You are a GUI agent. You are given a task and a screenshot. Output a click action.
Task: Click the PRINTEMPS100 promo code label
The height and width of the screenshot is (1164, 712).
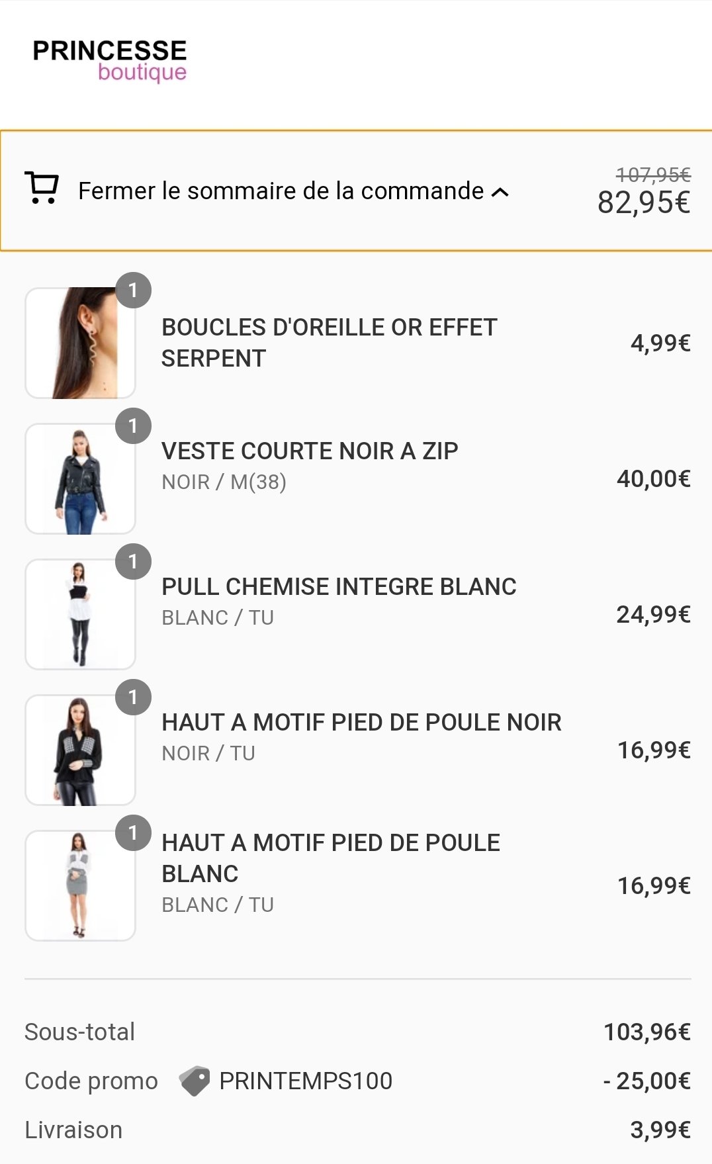pos(306,1081)
